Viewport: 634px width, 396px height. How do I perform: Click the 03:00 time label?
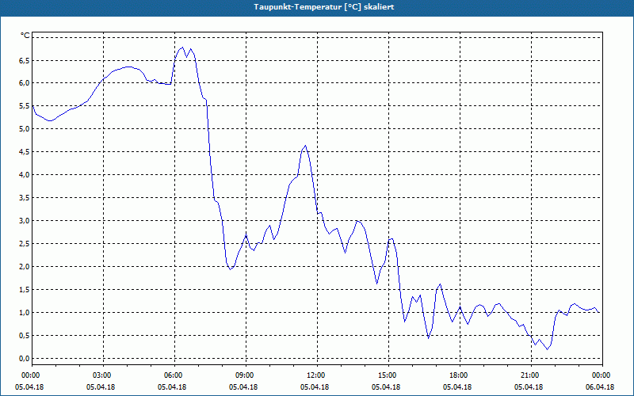tap(104, 375)
